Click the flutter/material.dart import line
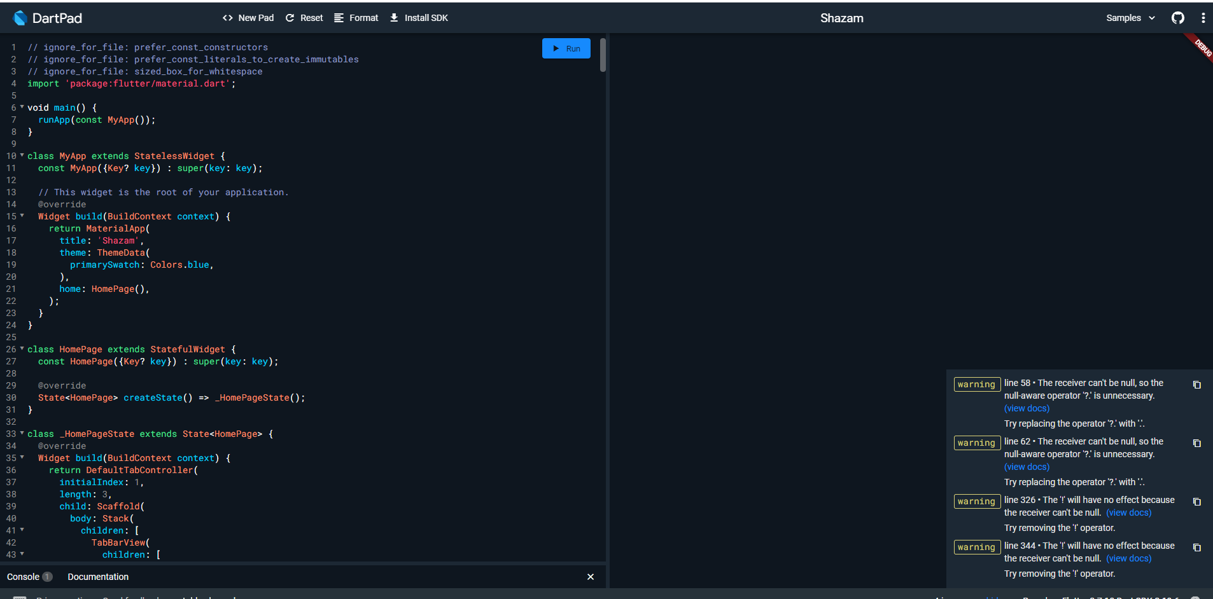1213x599 pixels. coord(132,83)
